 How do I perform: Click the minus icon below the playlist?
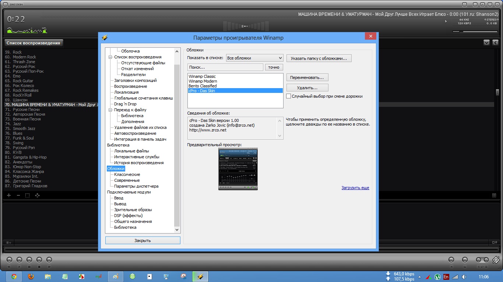[x=18, y=195]
